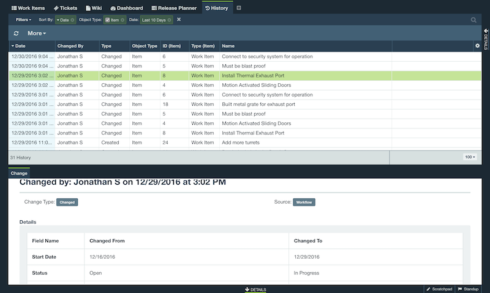
Task: Open the 100 page size dropdown
Action: tap(470, 157)
